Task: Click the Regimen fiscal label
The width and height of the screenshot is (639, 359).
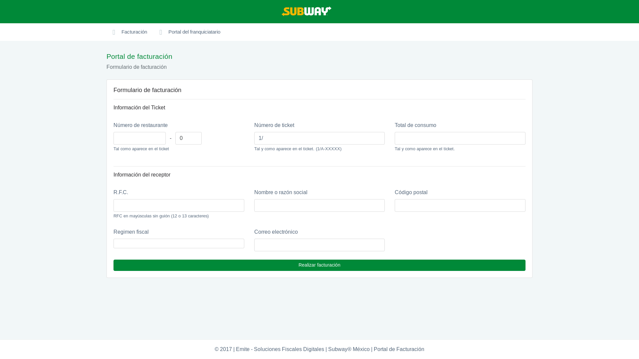Action: [x=131, y=232]
